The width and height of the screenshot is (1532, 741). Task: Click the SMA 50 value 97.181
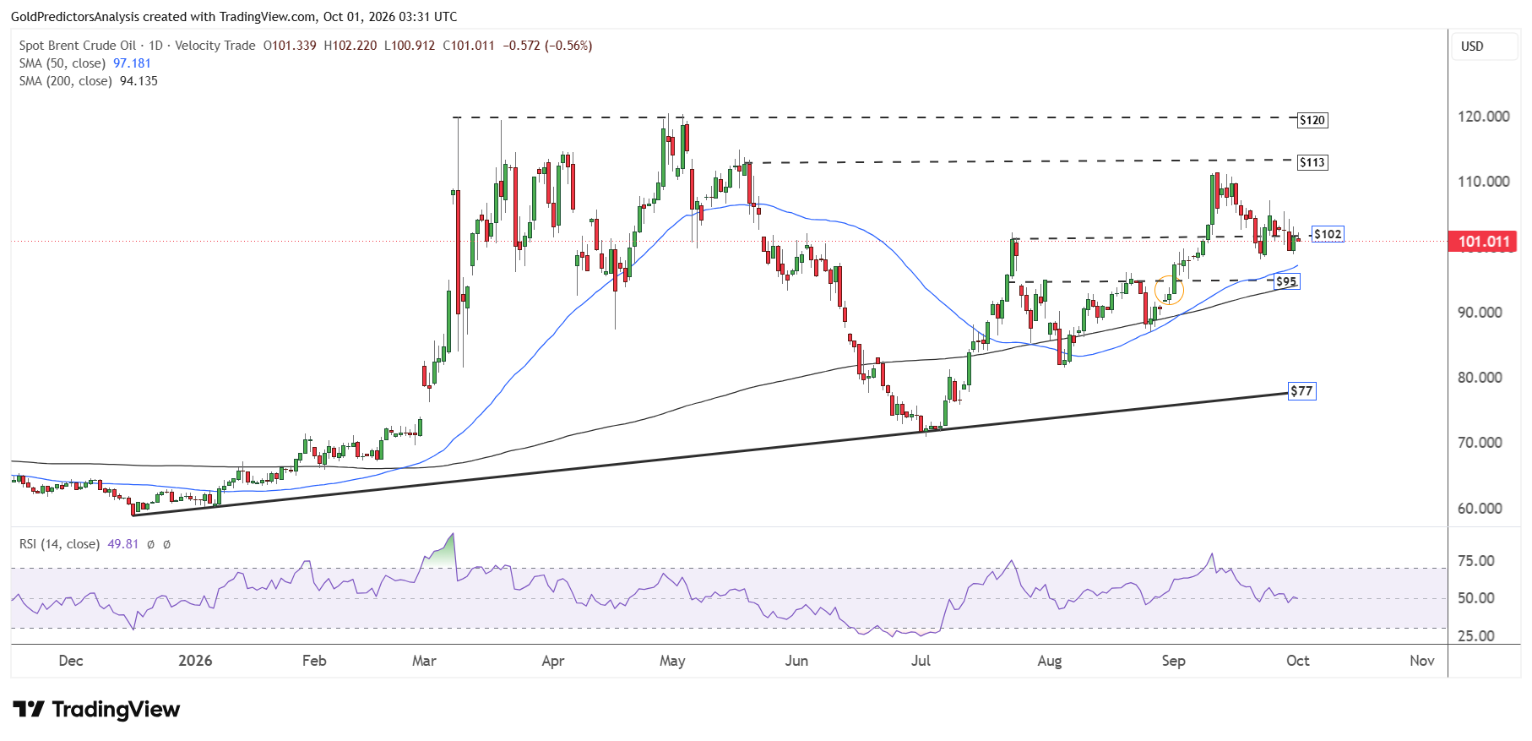(x=133, y=63)
